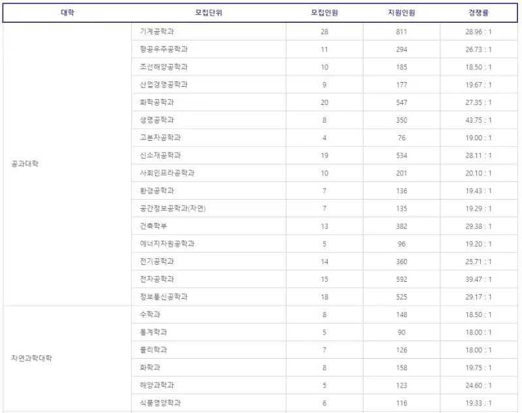Click applicant count 350 for 생명공학과
This screenshot has height=413, width=522.
coord(401,120)
